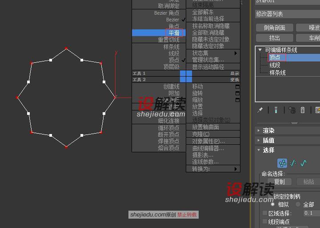Select the Spline sub-object icon in 选择
Screen dimensions: 320x228
[x=304, y=163]
